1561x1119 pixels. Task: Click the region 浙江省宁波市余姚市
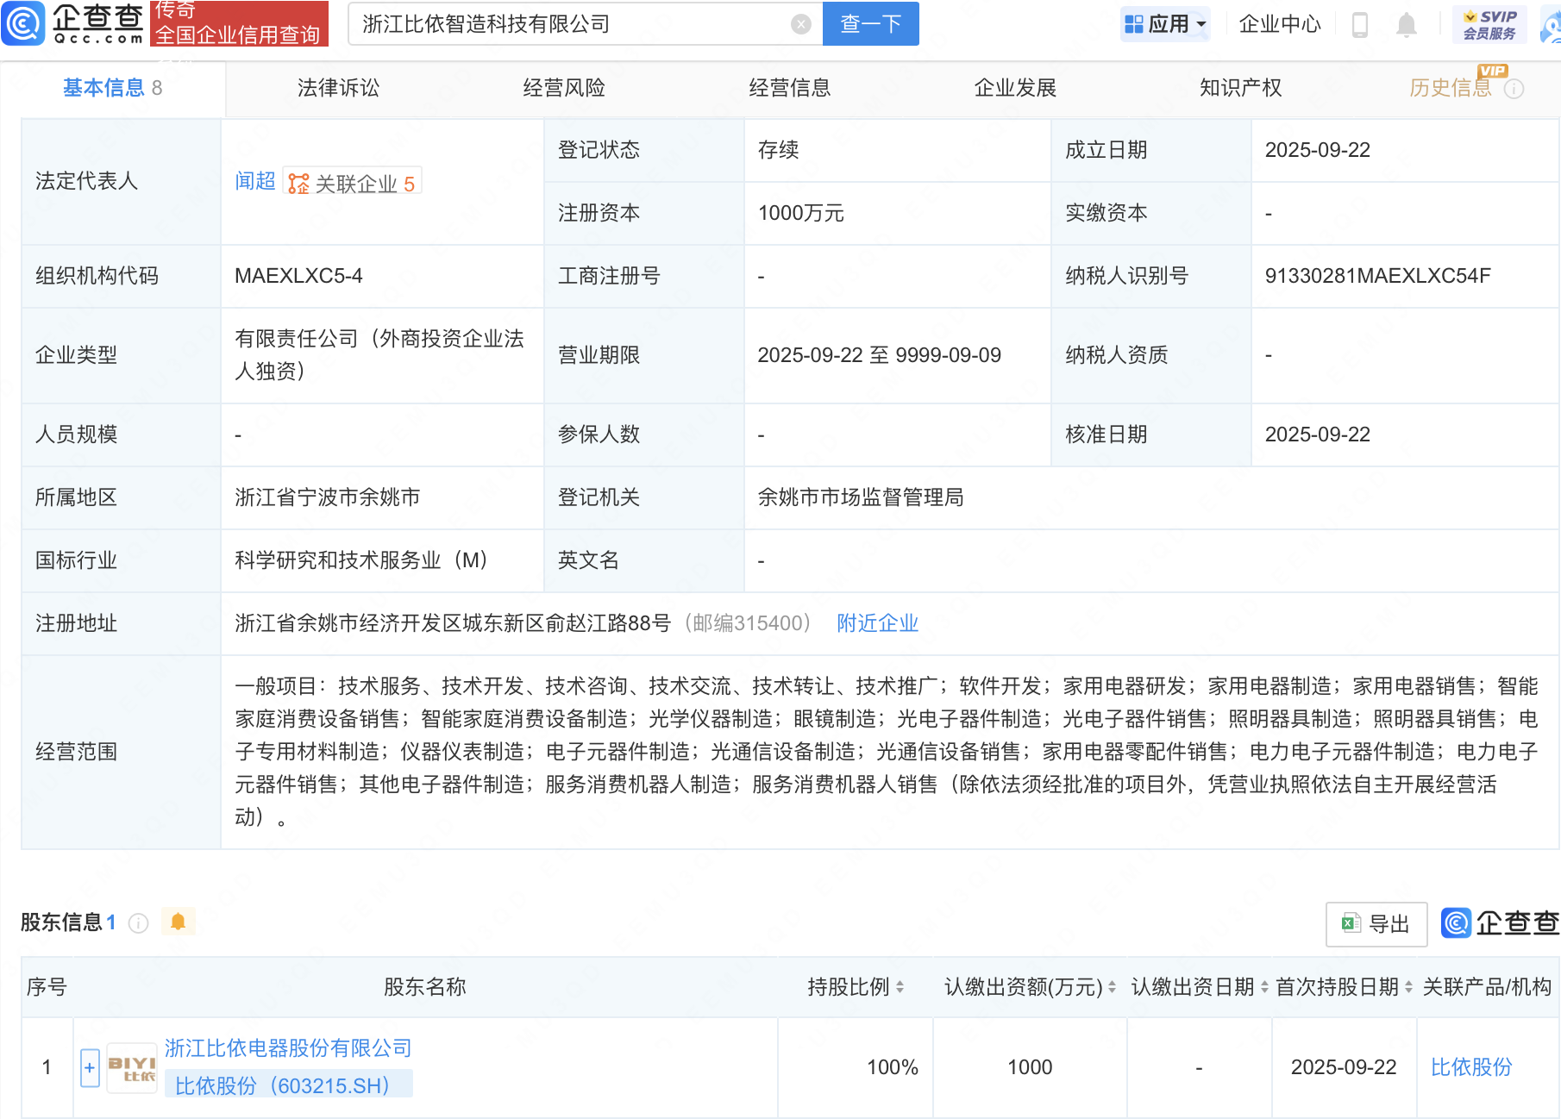[x=327, y=497]
